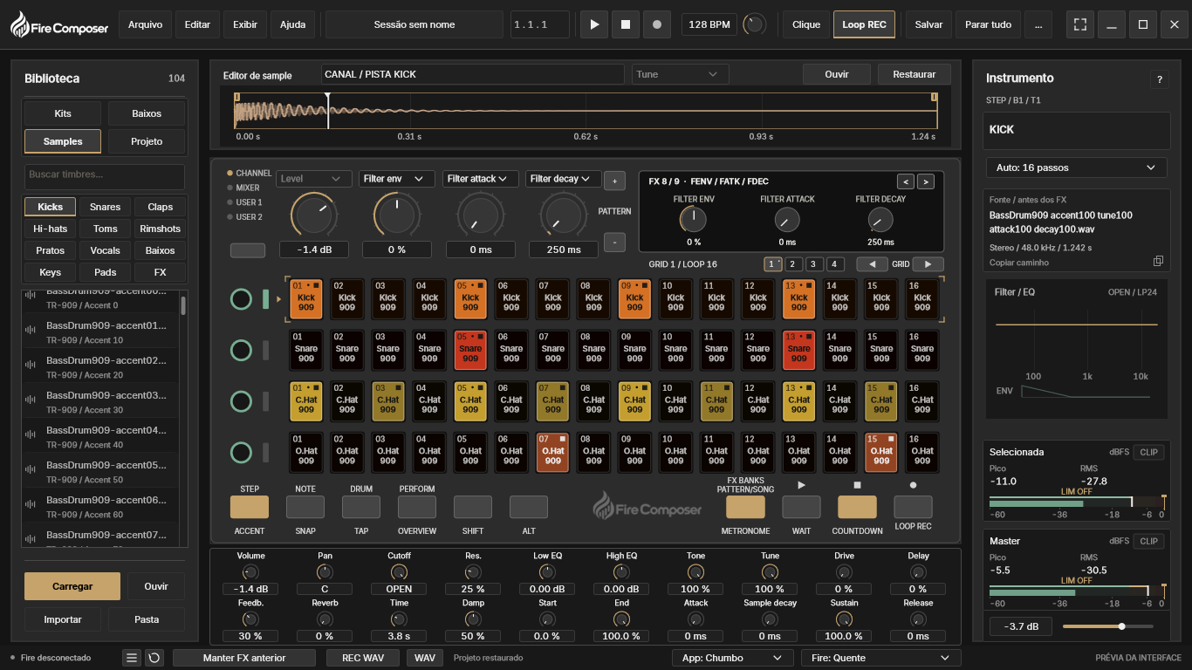This screenshot has height=670, width=1192.
Task: Switch to the Kits library tab
Action: tap(63, 113)
